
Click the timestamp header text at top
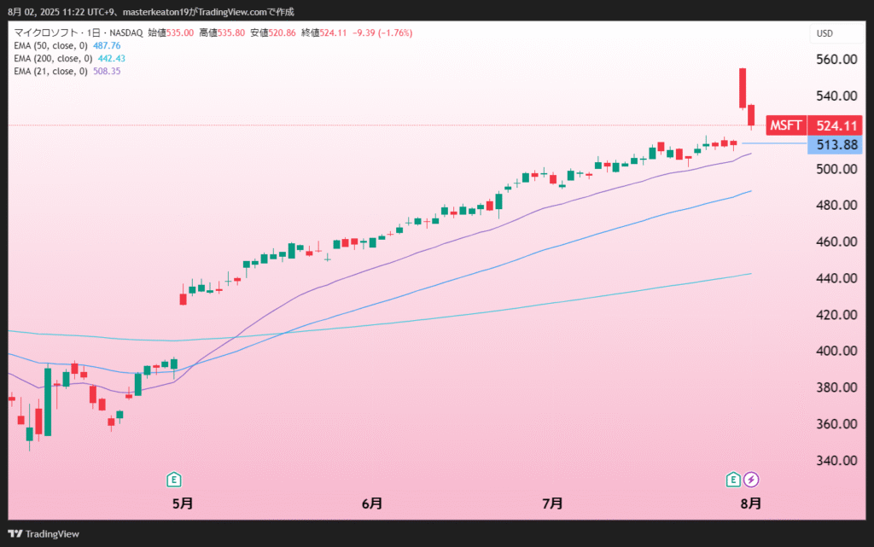(150, 12)
